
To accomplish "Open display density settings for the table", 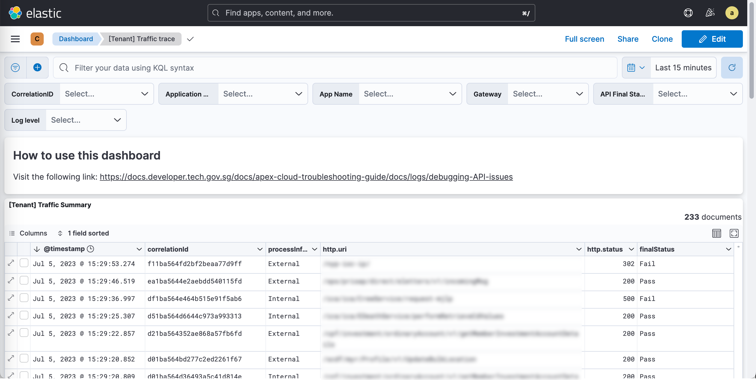I will [x=716, y=233].
